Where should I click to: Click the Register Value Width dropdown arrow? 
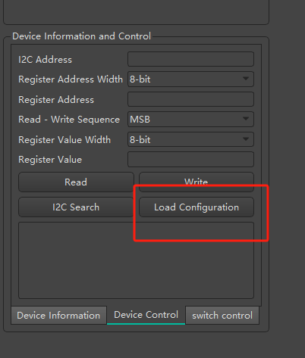point(246,139)
